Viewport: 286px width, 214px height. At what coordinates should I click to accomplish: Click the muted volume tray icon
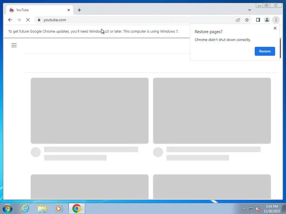258,209
